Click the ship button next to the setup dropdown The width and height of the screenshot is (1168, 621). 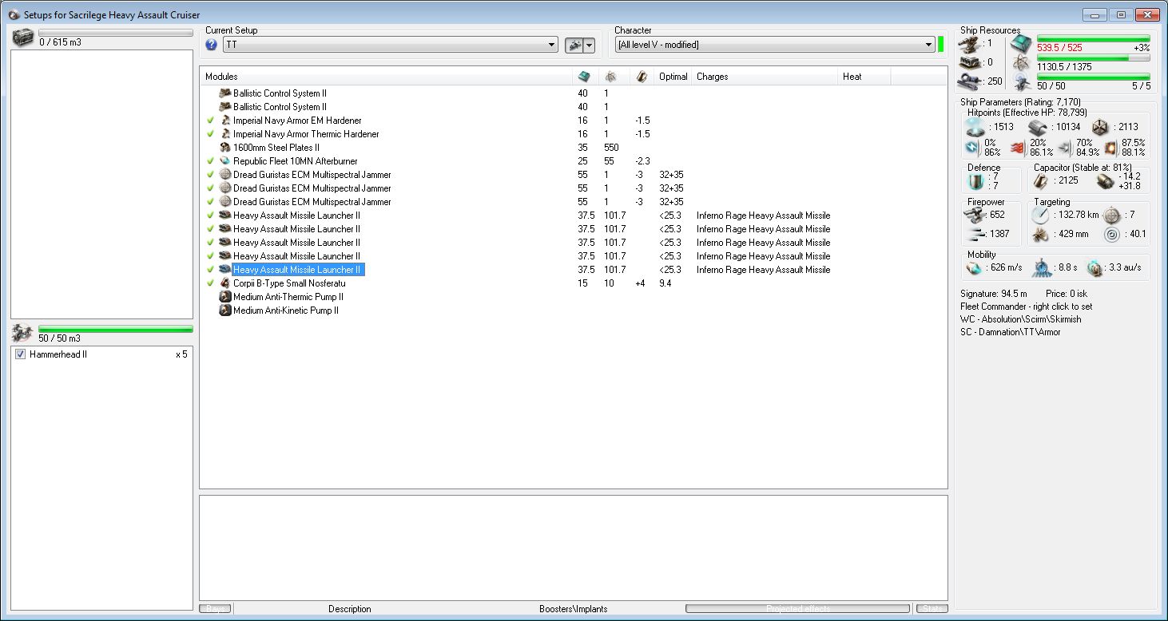pos(574,45)
